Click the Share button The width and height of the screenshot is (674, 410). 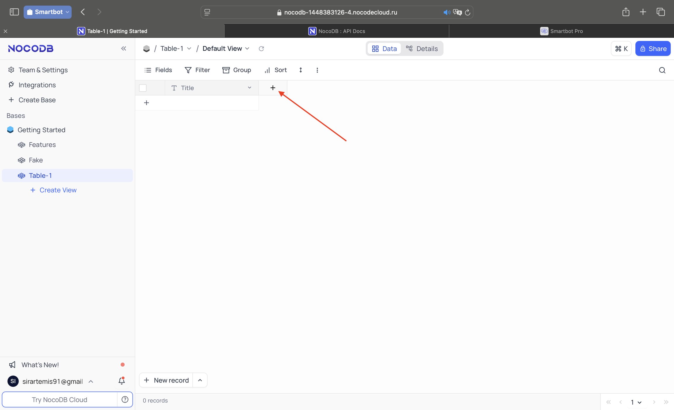653,49
